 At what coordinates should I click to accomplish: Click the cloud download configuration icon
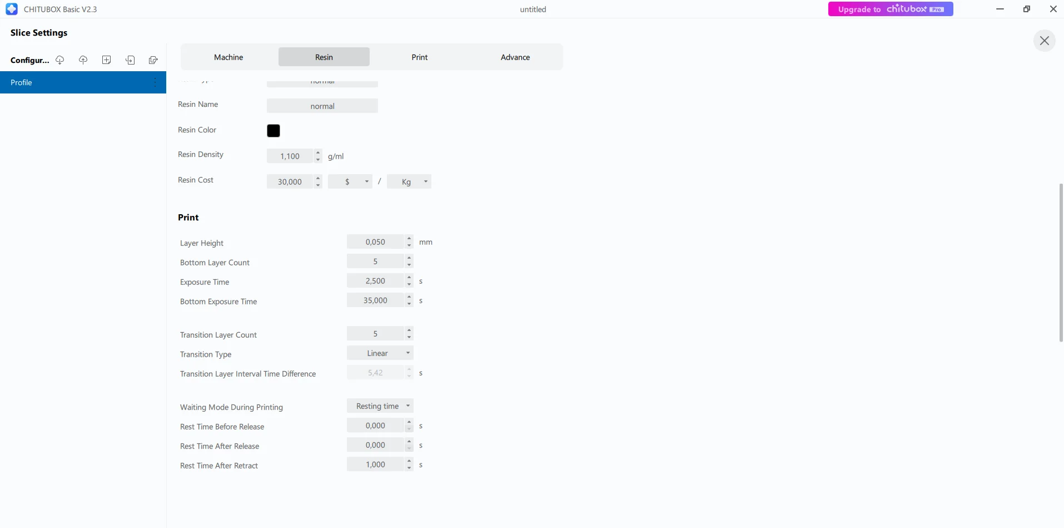pos(60,60)
